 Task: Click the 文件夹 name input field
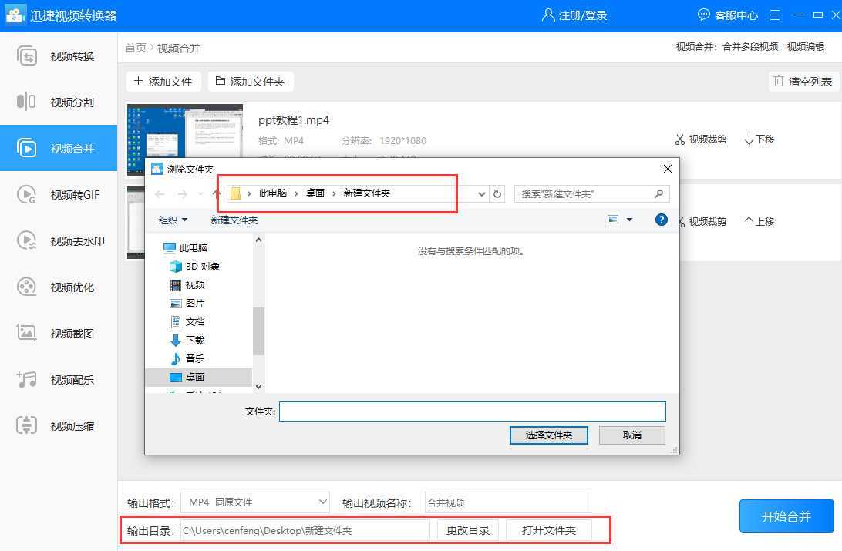[x=473, y=412]
